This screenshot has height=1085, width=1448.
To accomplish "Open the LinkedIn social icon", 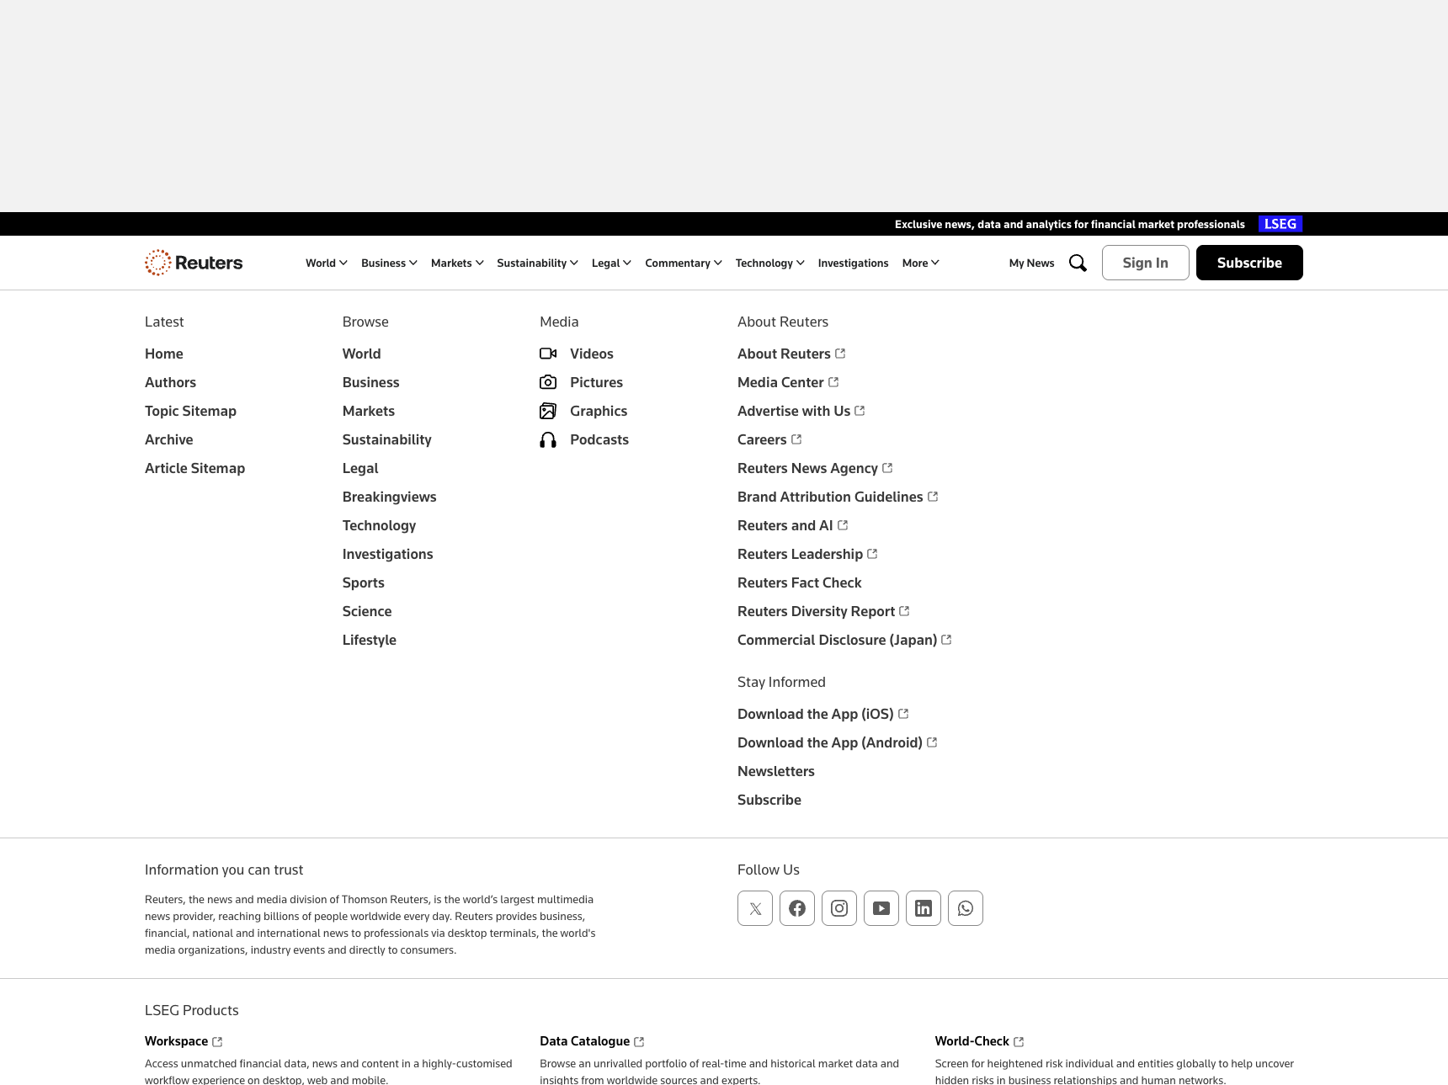I will click(924, 908).
